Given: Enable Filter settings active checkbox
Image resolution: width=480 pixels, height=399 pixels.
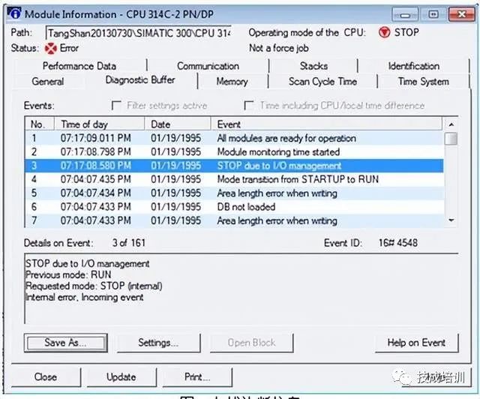Looking at the screenshot, I should [116, 106].
